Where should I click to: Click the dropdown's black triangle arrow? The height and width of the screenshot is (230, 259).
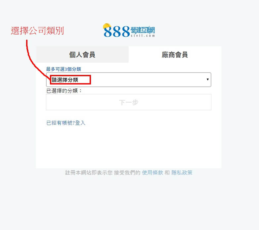click(208, 80)
